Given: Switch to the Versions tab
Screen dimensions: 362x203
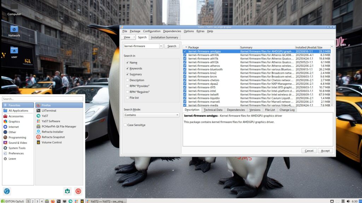Looking at the screenshot, I should [x=255, y=110].
